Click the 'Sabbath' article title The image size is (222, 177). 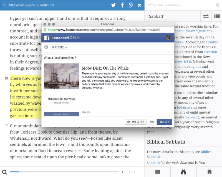[x=157, y=16]
